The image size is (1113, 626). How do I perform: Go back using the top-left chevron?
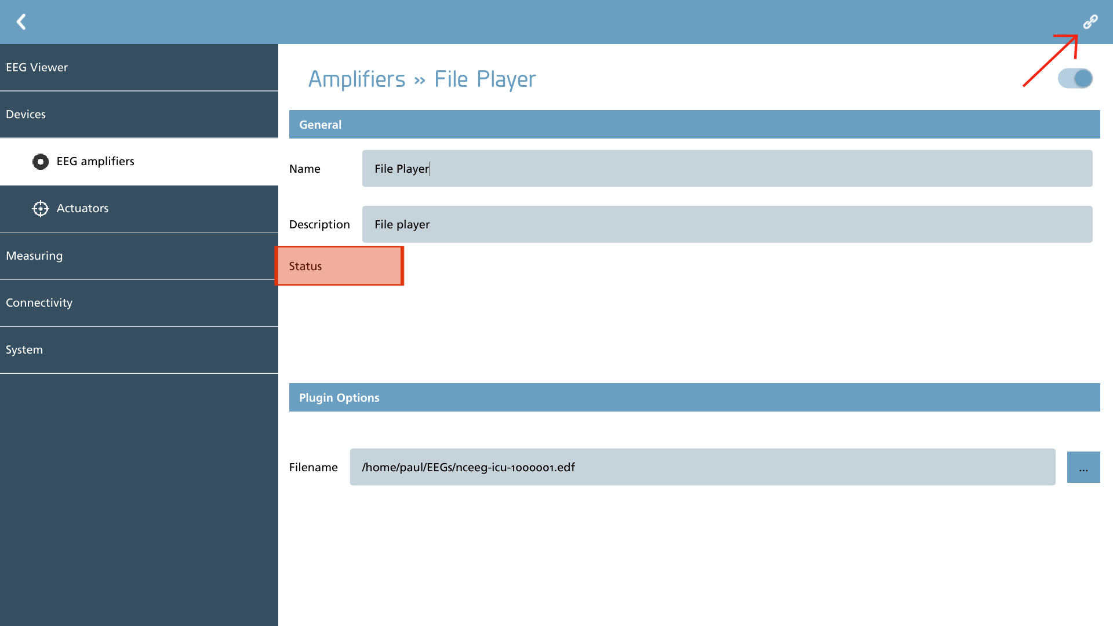pyautogui.click(x=21, y=22)
